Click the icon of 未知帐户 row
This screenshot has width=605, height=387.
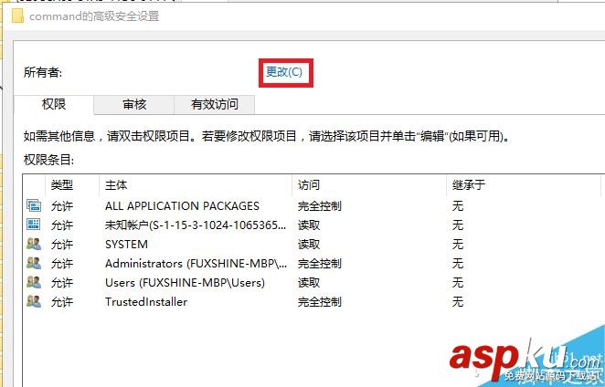[x=34, y=225]
